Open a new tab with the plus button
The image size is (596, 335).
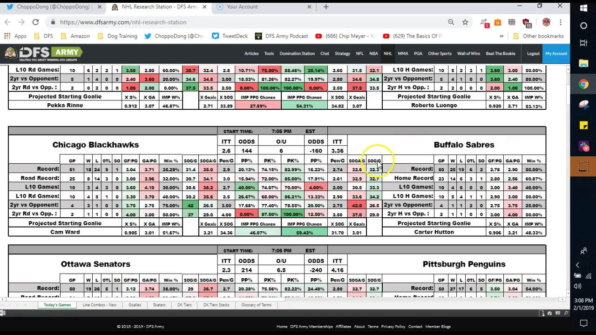pos(326,7)
